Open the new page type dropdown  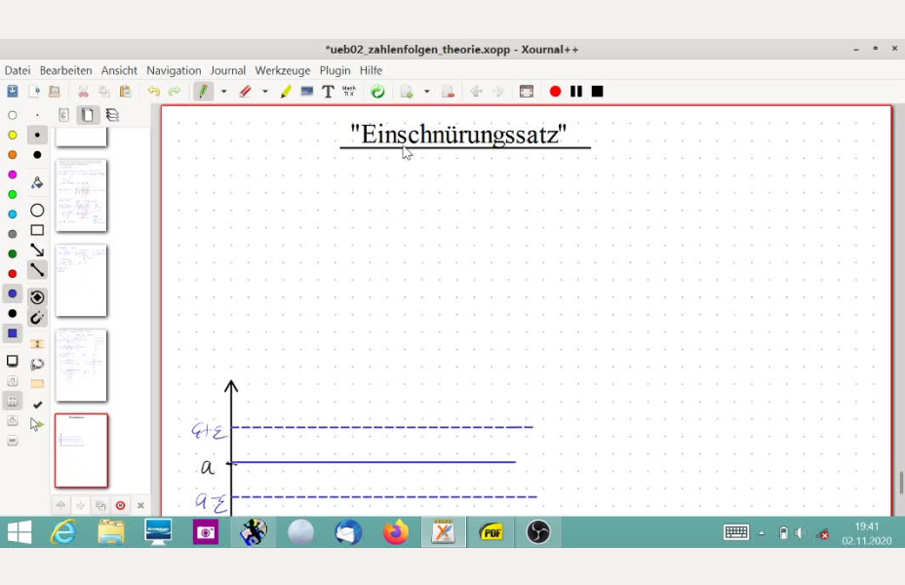tap(426, 91)
